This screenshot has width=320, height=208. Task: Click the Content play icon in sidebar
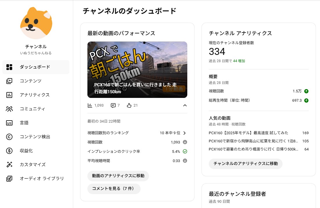coord(9,81)
